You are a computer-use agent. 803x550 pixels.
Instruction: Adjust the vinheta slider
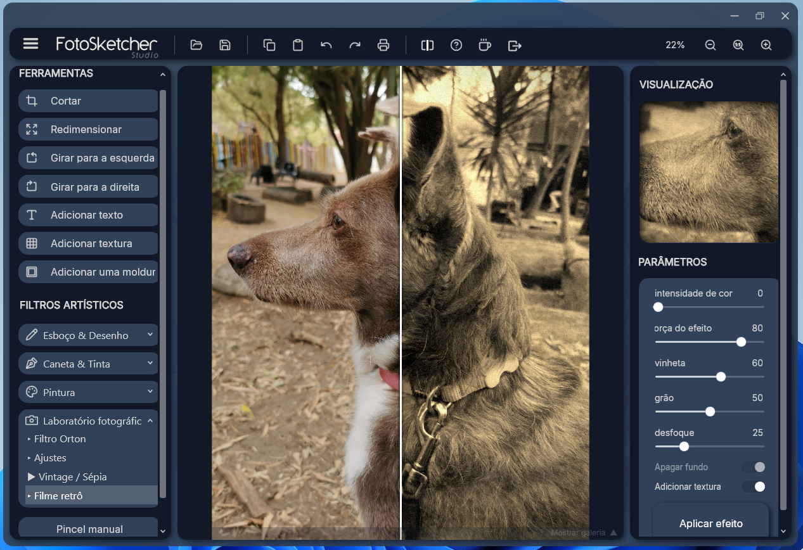click(709, 376)
